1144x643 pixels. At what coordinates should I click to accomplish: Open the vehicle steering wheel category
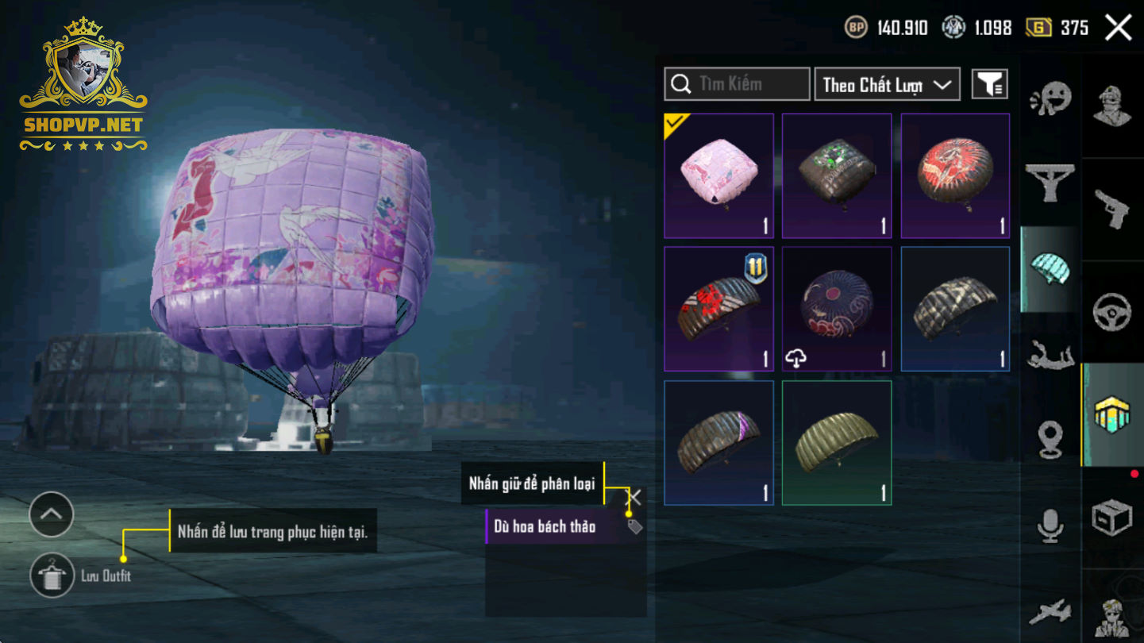[1112, 312]
